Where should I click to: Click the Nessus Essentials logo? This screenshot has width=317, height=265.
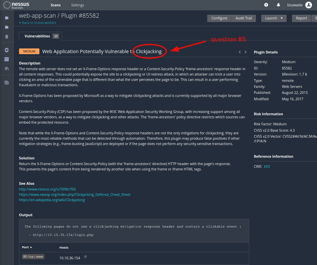point(16,5)
